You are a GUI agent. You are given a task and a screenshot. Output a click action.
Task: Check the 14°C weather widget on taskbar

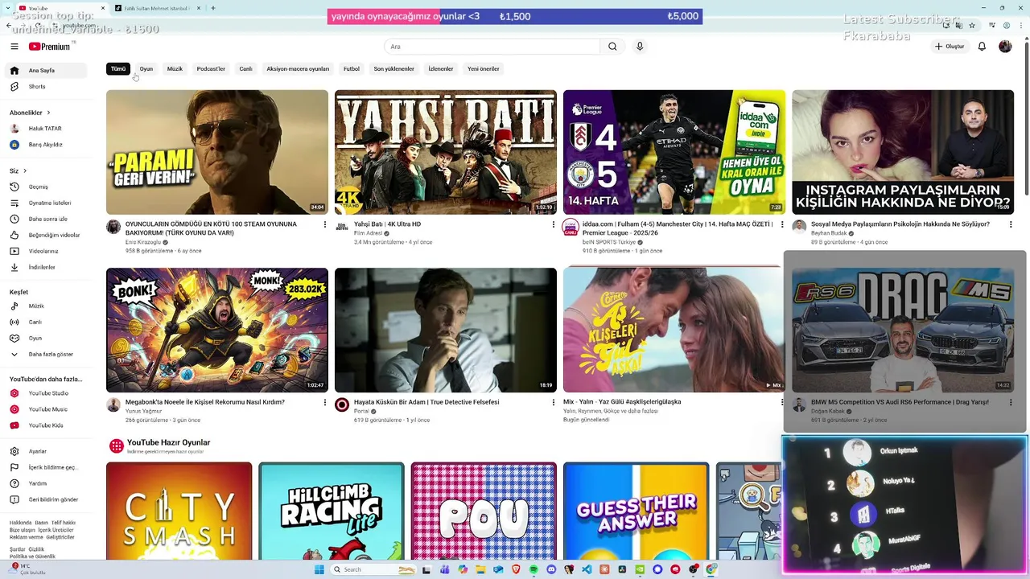(x=26, y=569)
